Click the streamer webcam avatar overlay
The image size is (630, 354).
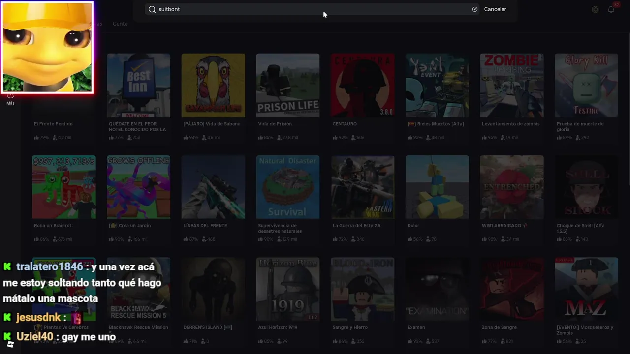47,47
